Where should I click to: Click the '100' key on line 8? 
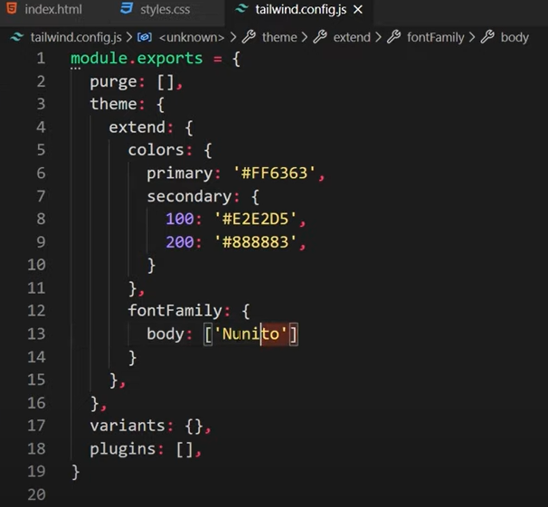[x=179, y=220]
